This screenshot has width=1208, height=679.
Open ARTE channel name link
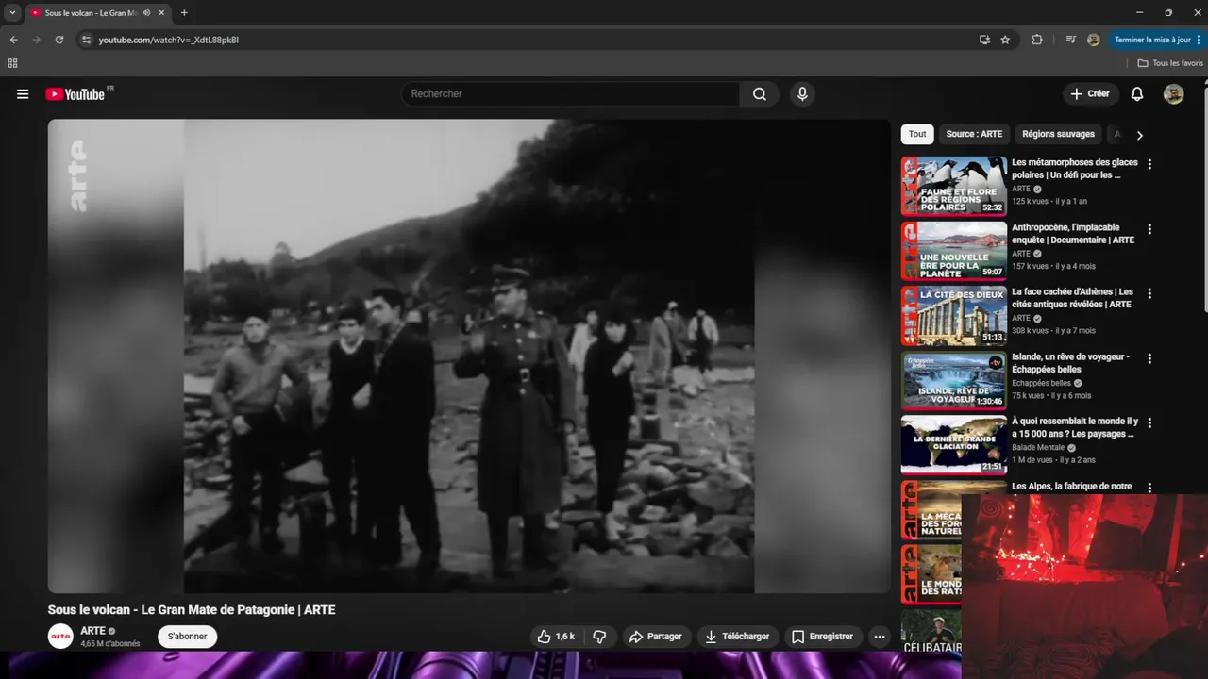[x=92, y=631]
